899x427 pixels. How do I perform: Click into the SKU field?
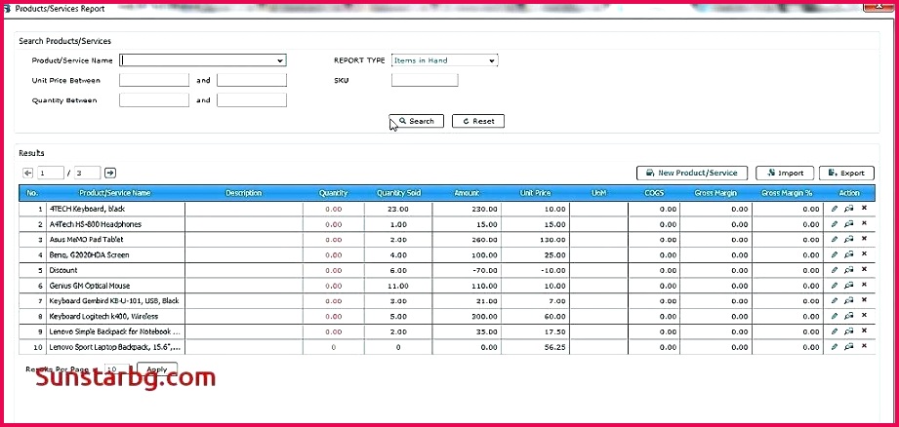(425, 80)
